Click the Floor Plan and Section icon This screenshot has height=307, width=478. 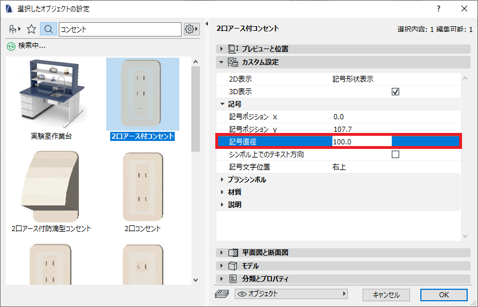click(233, 252)
